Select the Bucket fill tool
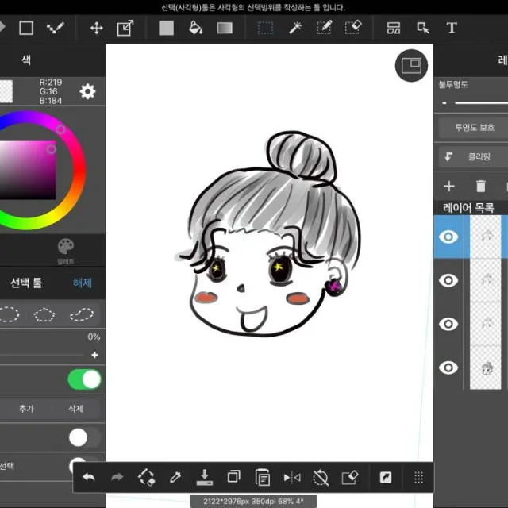This screenshot has height=508, width=508. pos(195,28)
